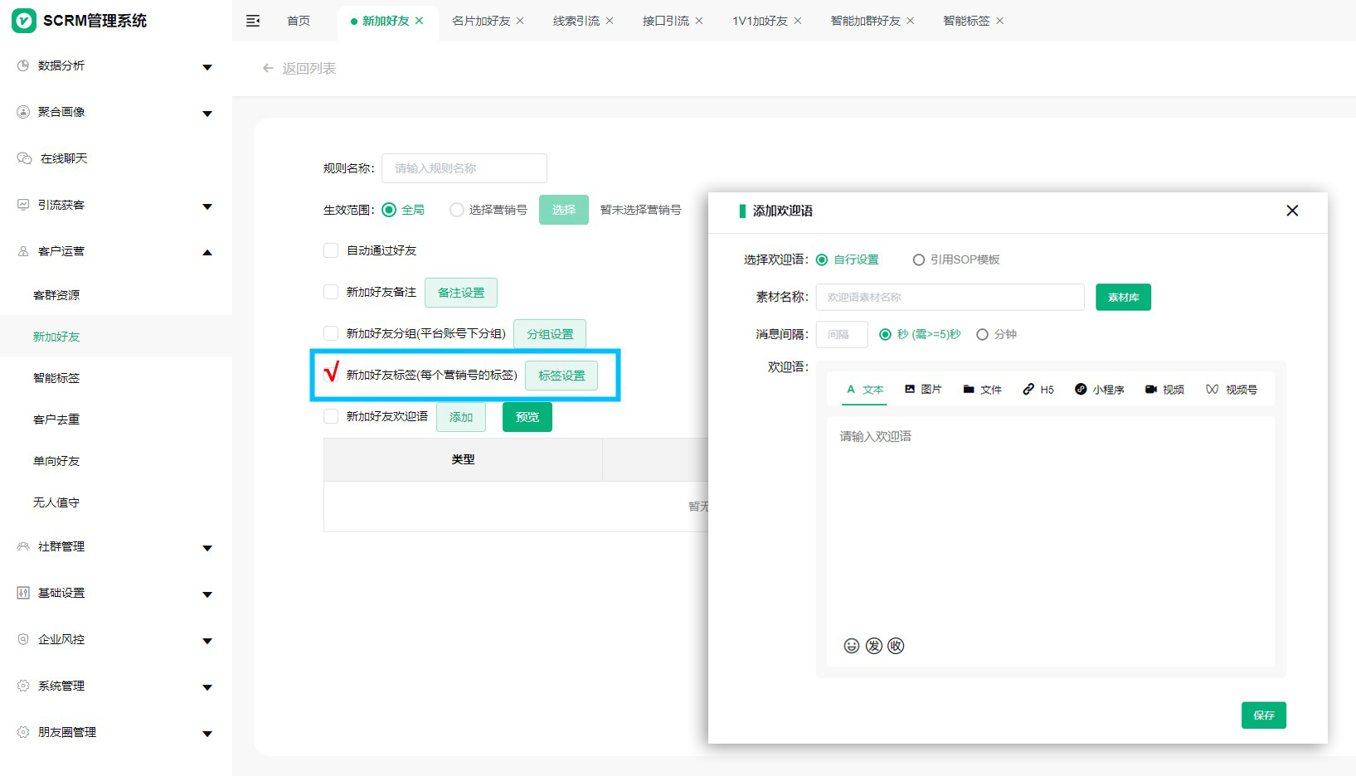
Task: Close the 名片加好友 tab
Action: click(x=520, y=21)
